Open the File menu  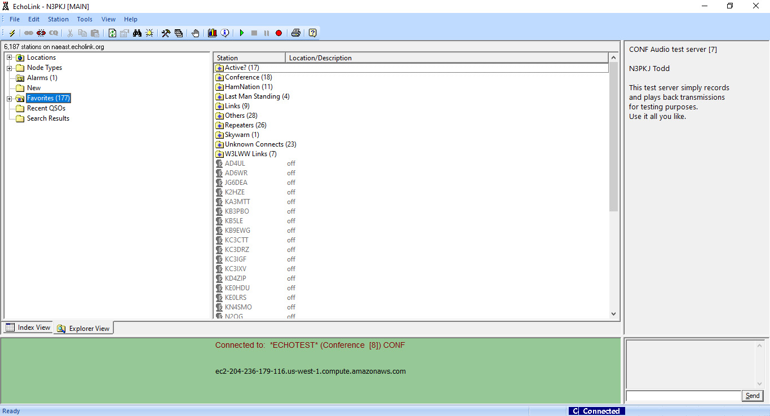pyautogui.click(x=15, y=19)
